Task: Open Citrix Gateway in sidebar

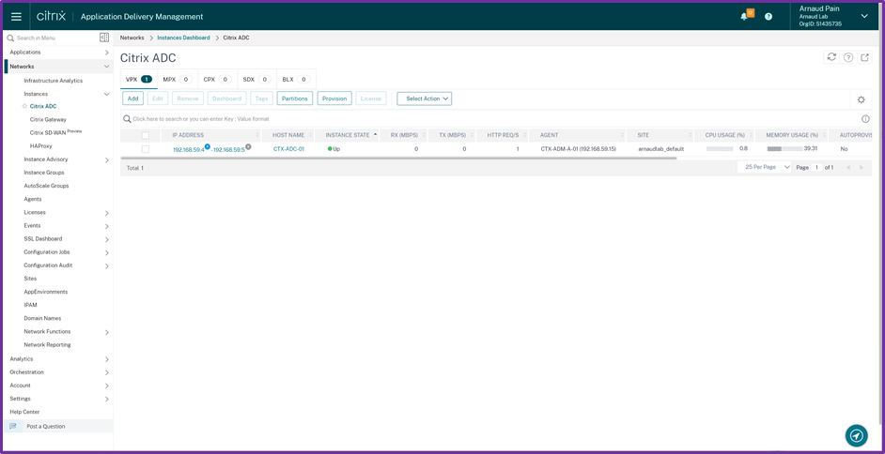Action: tap(48, 119)
